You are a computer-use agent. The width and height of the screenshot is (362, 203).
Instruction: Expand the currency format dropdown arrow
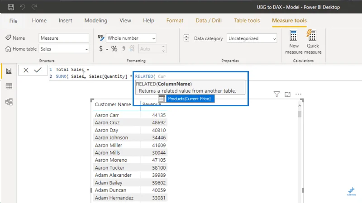coord(107,49)
